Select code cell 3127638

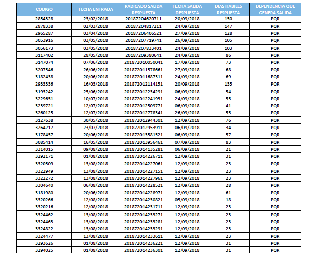tap(44, 120)
